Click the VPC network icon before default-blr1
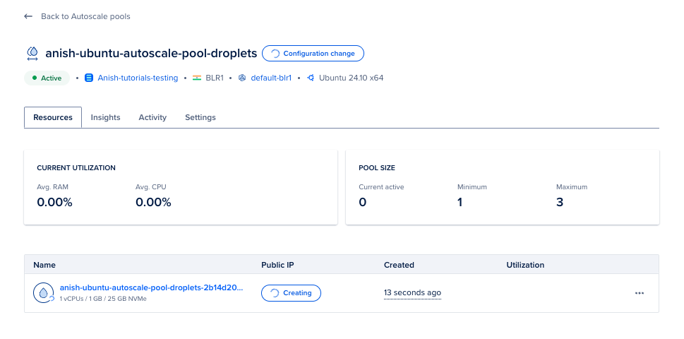This screenshot has width=684, height=339. 242,78
